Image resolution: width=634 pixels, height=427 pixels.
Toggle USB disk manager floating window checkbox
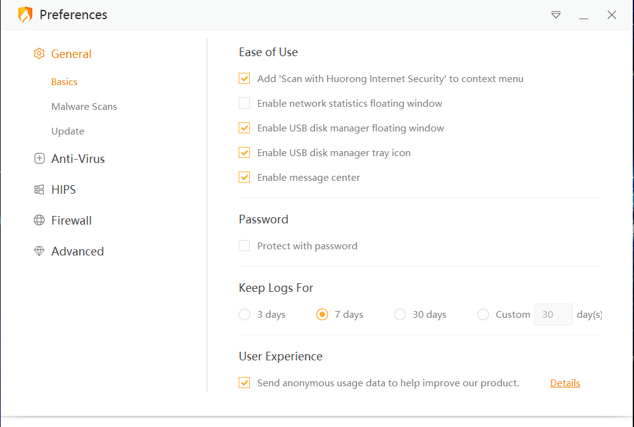click(244, 128)
